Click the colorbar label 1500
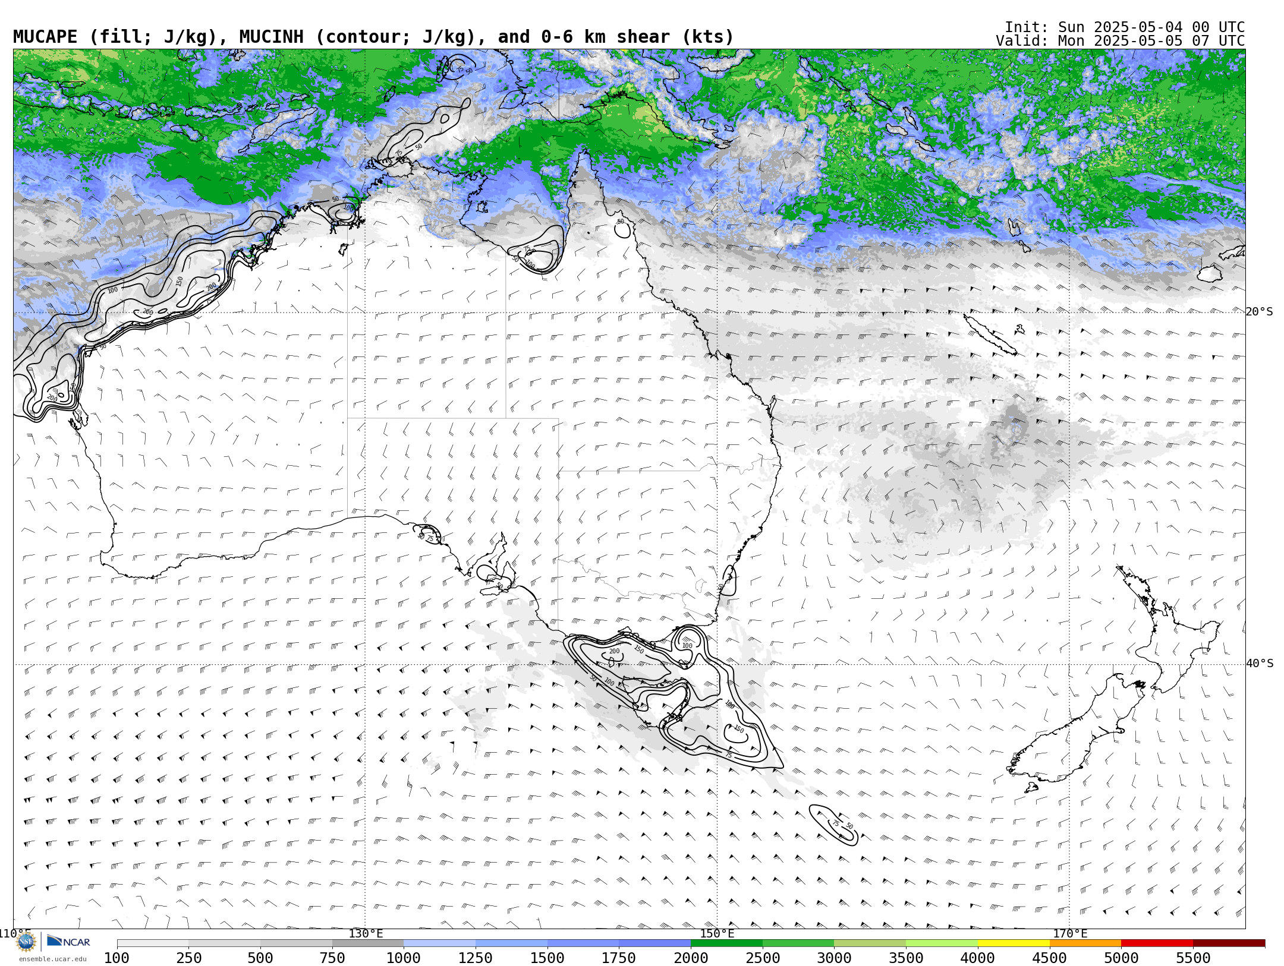Screen dimensions: 1284x966 pos(547,958)
